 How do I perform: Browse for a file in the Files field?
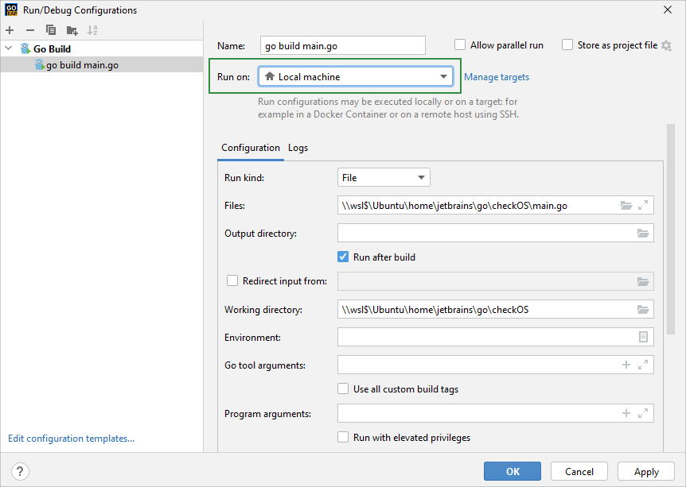[x=626, y=205]
